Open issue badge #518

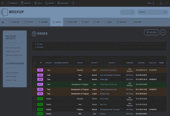40,80
